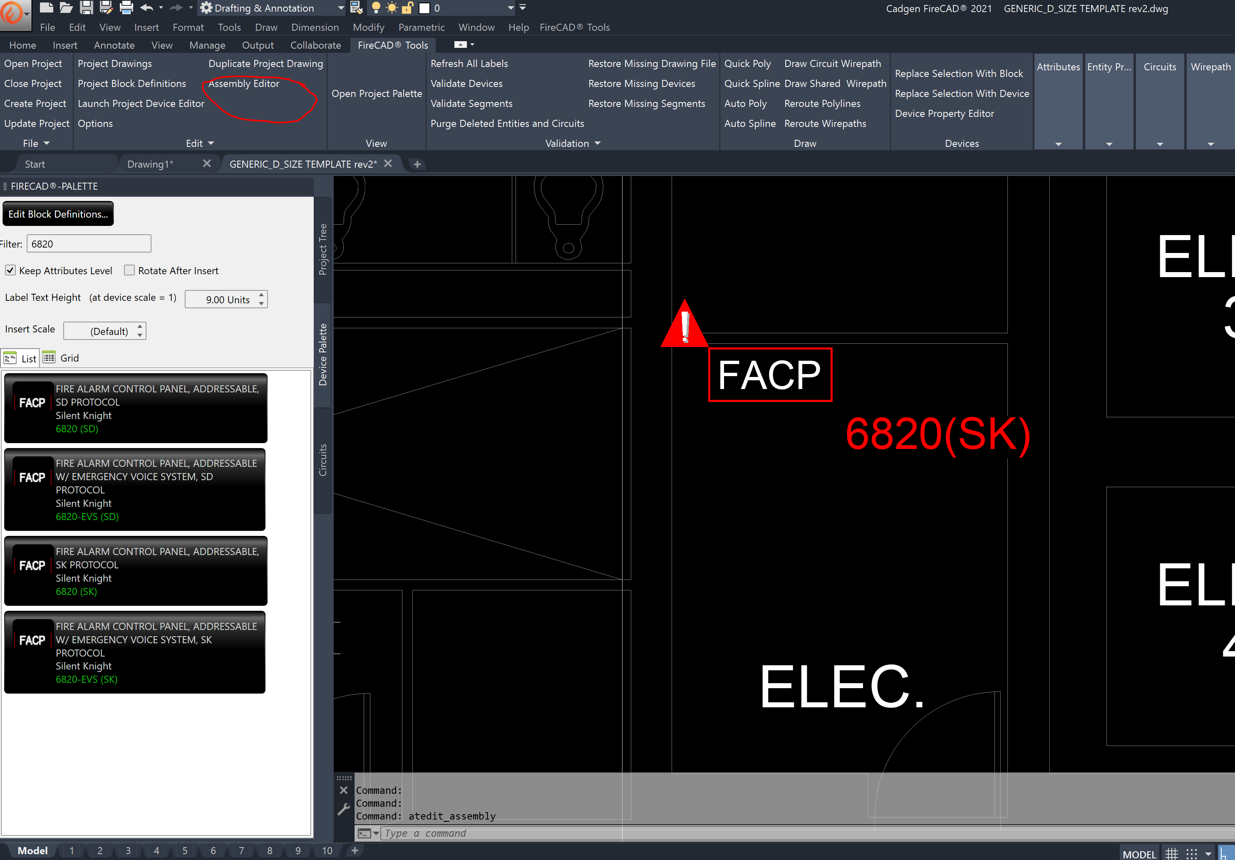Switch palette to List view
Screen dimensions: 1235x860
coord(20,358)
